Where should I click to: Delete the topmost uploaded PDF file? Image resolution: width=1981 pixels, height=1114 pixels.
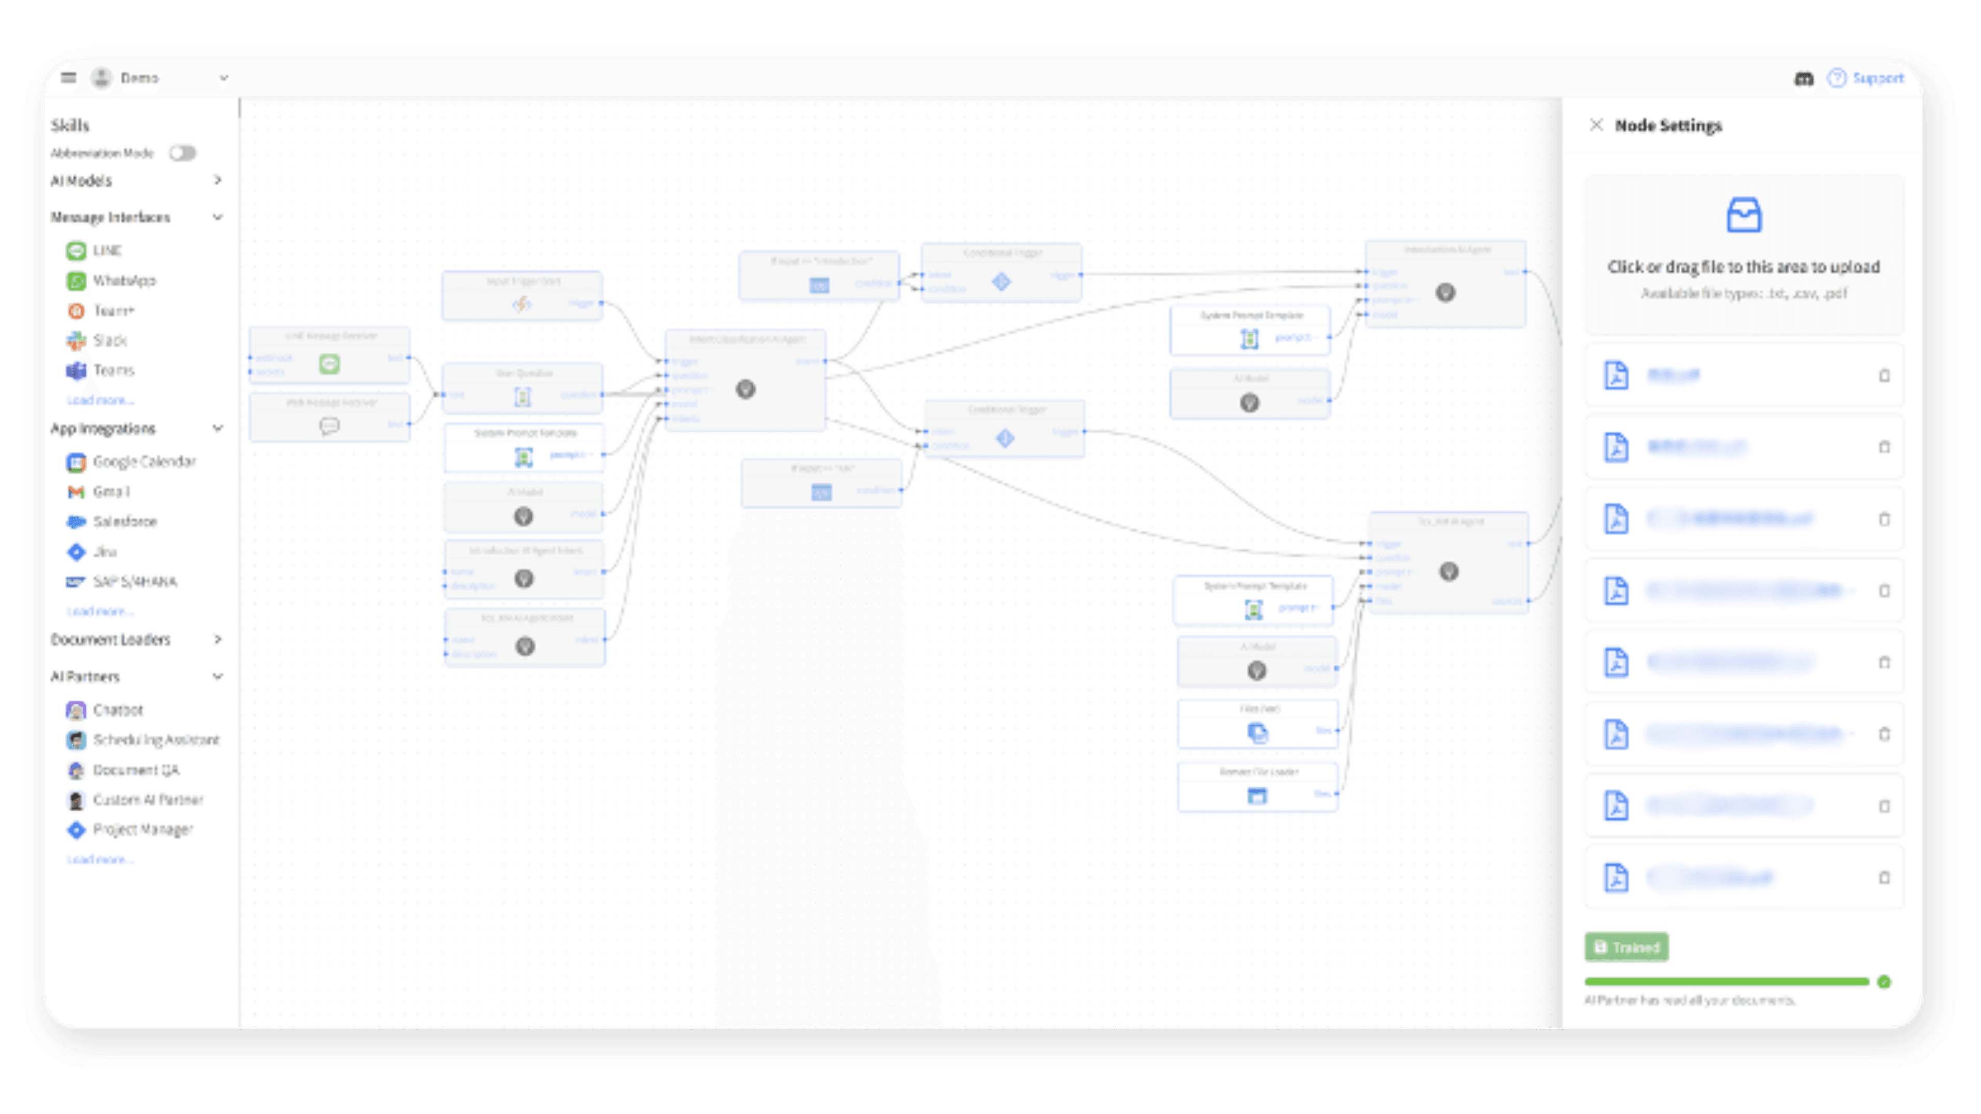click(x=1884, y=376)
